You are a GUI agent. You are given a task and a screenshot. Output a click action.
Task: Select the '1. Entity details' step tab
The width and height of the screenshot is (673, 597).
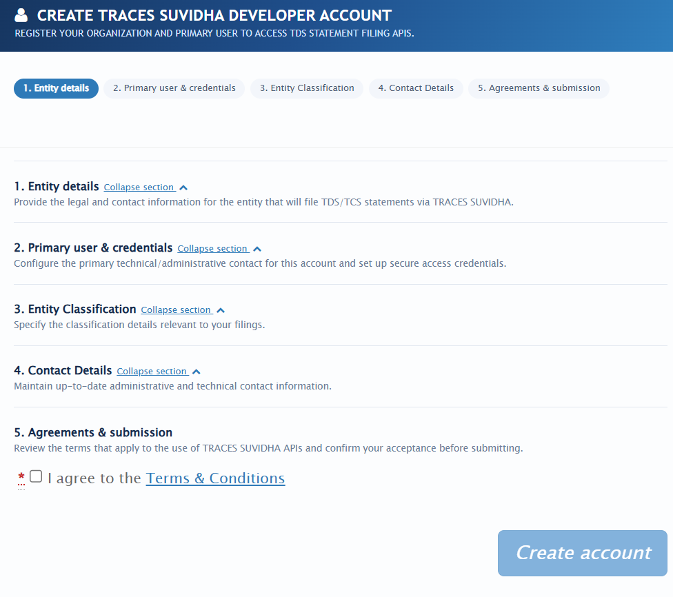pyautogui.click(x=56, y=88)
